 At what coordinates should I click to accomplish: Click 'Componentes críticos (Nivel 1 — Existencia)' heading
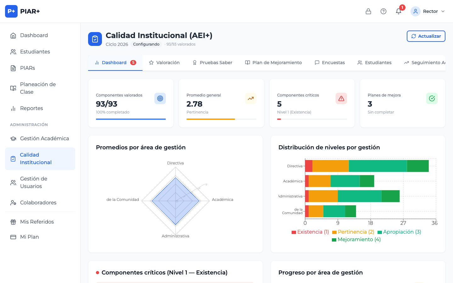tap(165, 273)
